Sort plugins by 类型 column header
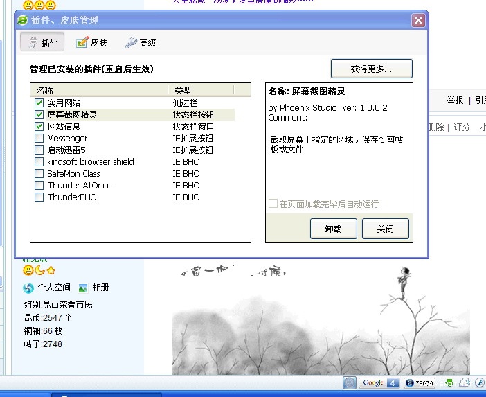Image resolution: width=486 pixels, height=397 pixels. pyautogui.click(x=201, y=90)
